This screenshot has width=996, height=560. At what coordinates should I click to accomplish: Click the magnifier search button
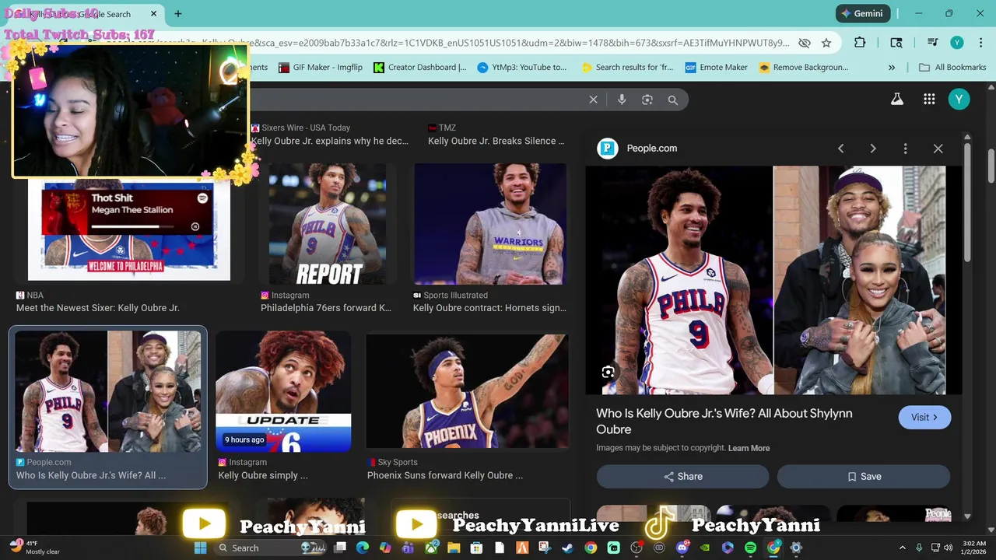tap(672, 100)
